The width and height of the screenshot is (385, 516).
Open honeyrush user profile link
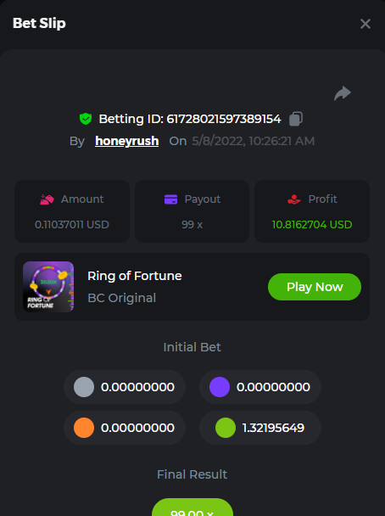pyautogui.click(x=127, y=141)
